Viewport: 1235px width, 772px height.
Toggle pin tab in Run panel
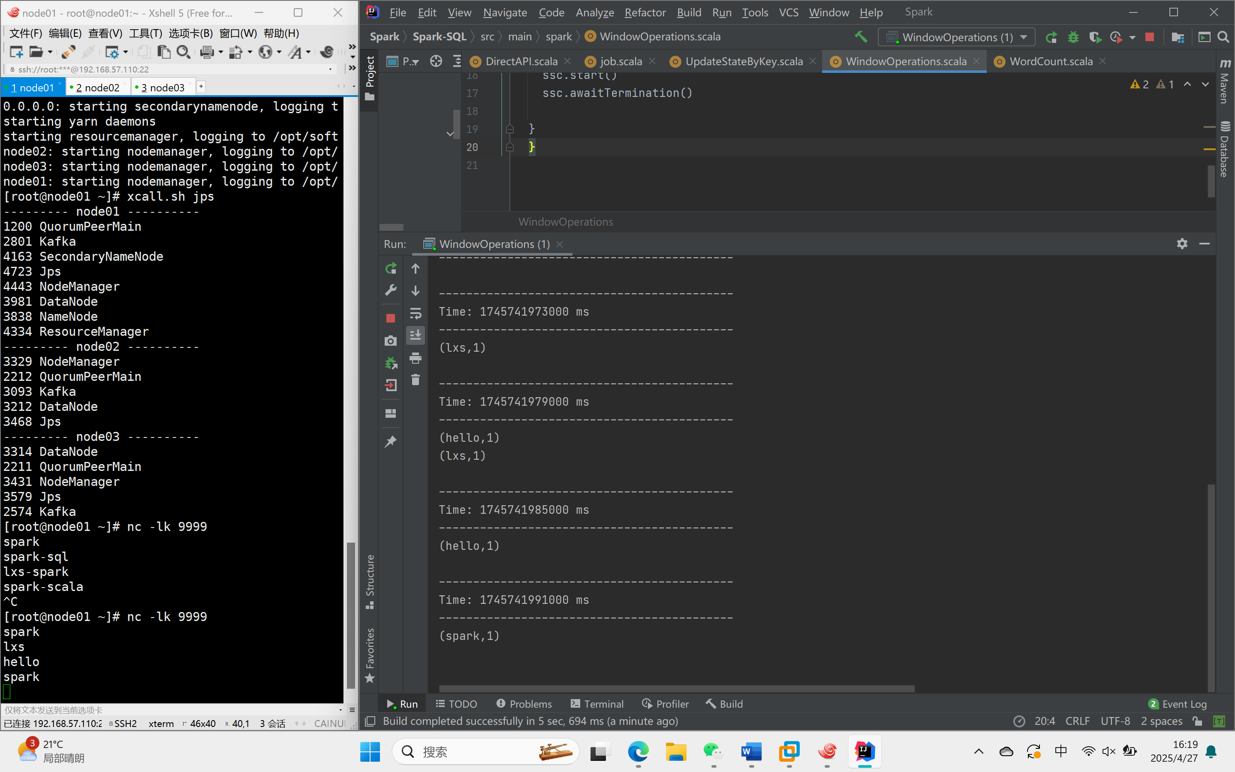click(390, 441)
